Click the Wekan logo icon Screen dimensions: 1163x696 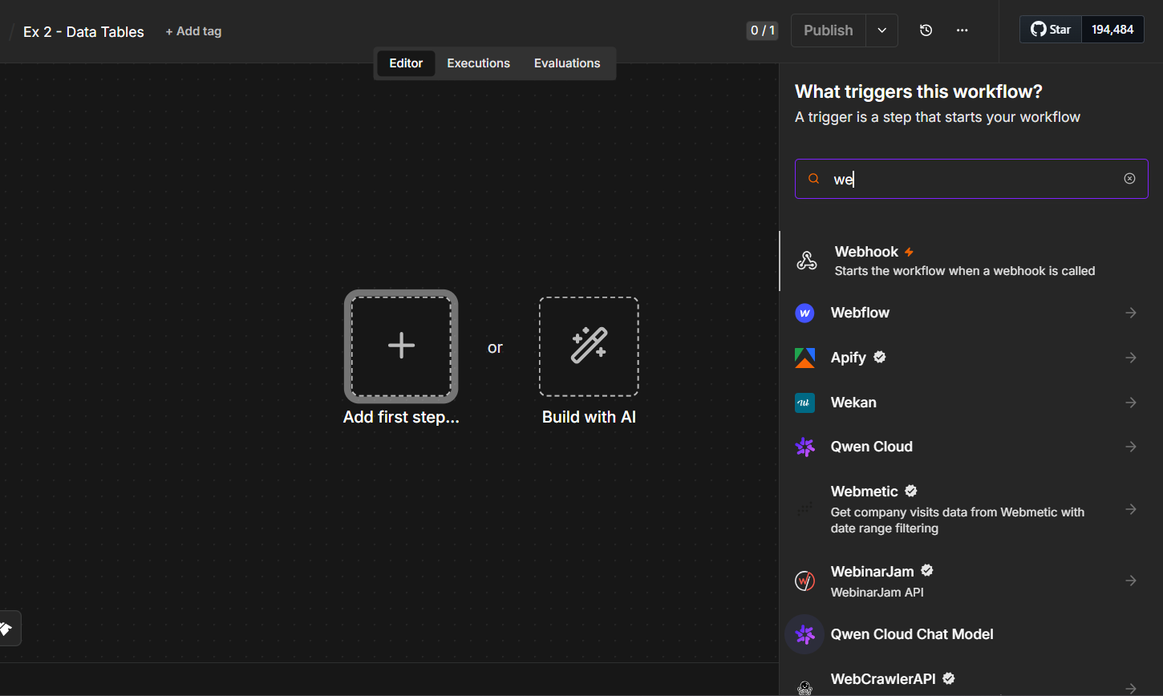804,403
